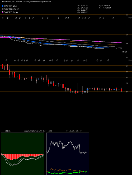Click the MACD (12,26,9) parameter values
This screenshot has height=175, width=132.
(36, 131)
